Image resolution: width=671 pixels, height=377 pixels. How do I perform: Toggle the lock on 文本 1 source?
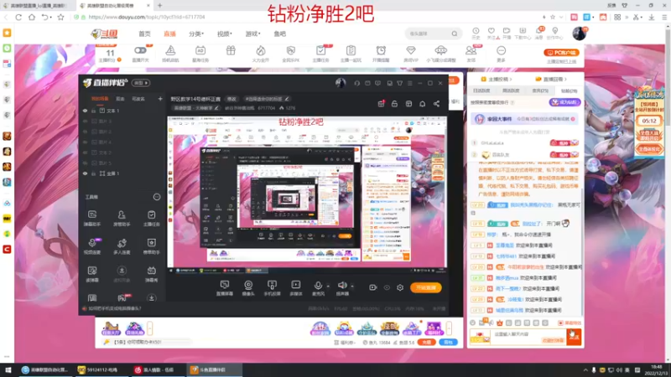93,111
